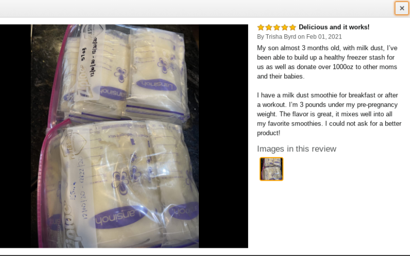Click the second rating star

coord(269,27)
